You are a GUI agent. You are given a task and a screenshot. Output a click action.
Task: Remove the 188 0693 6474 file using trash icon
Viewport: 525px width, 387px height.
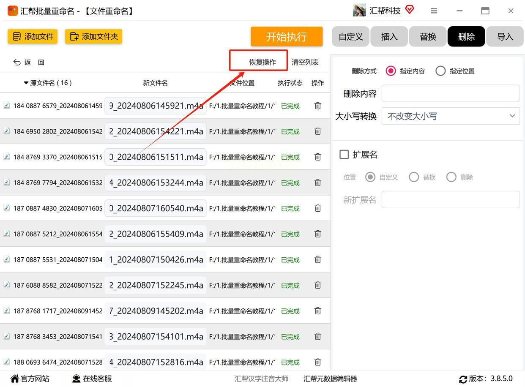pos(318,362)
